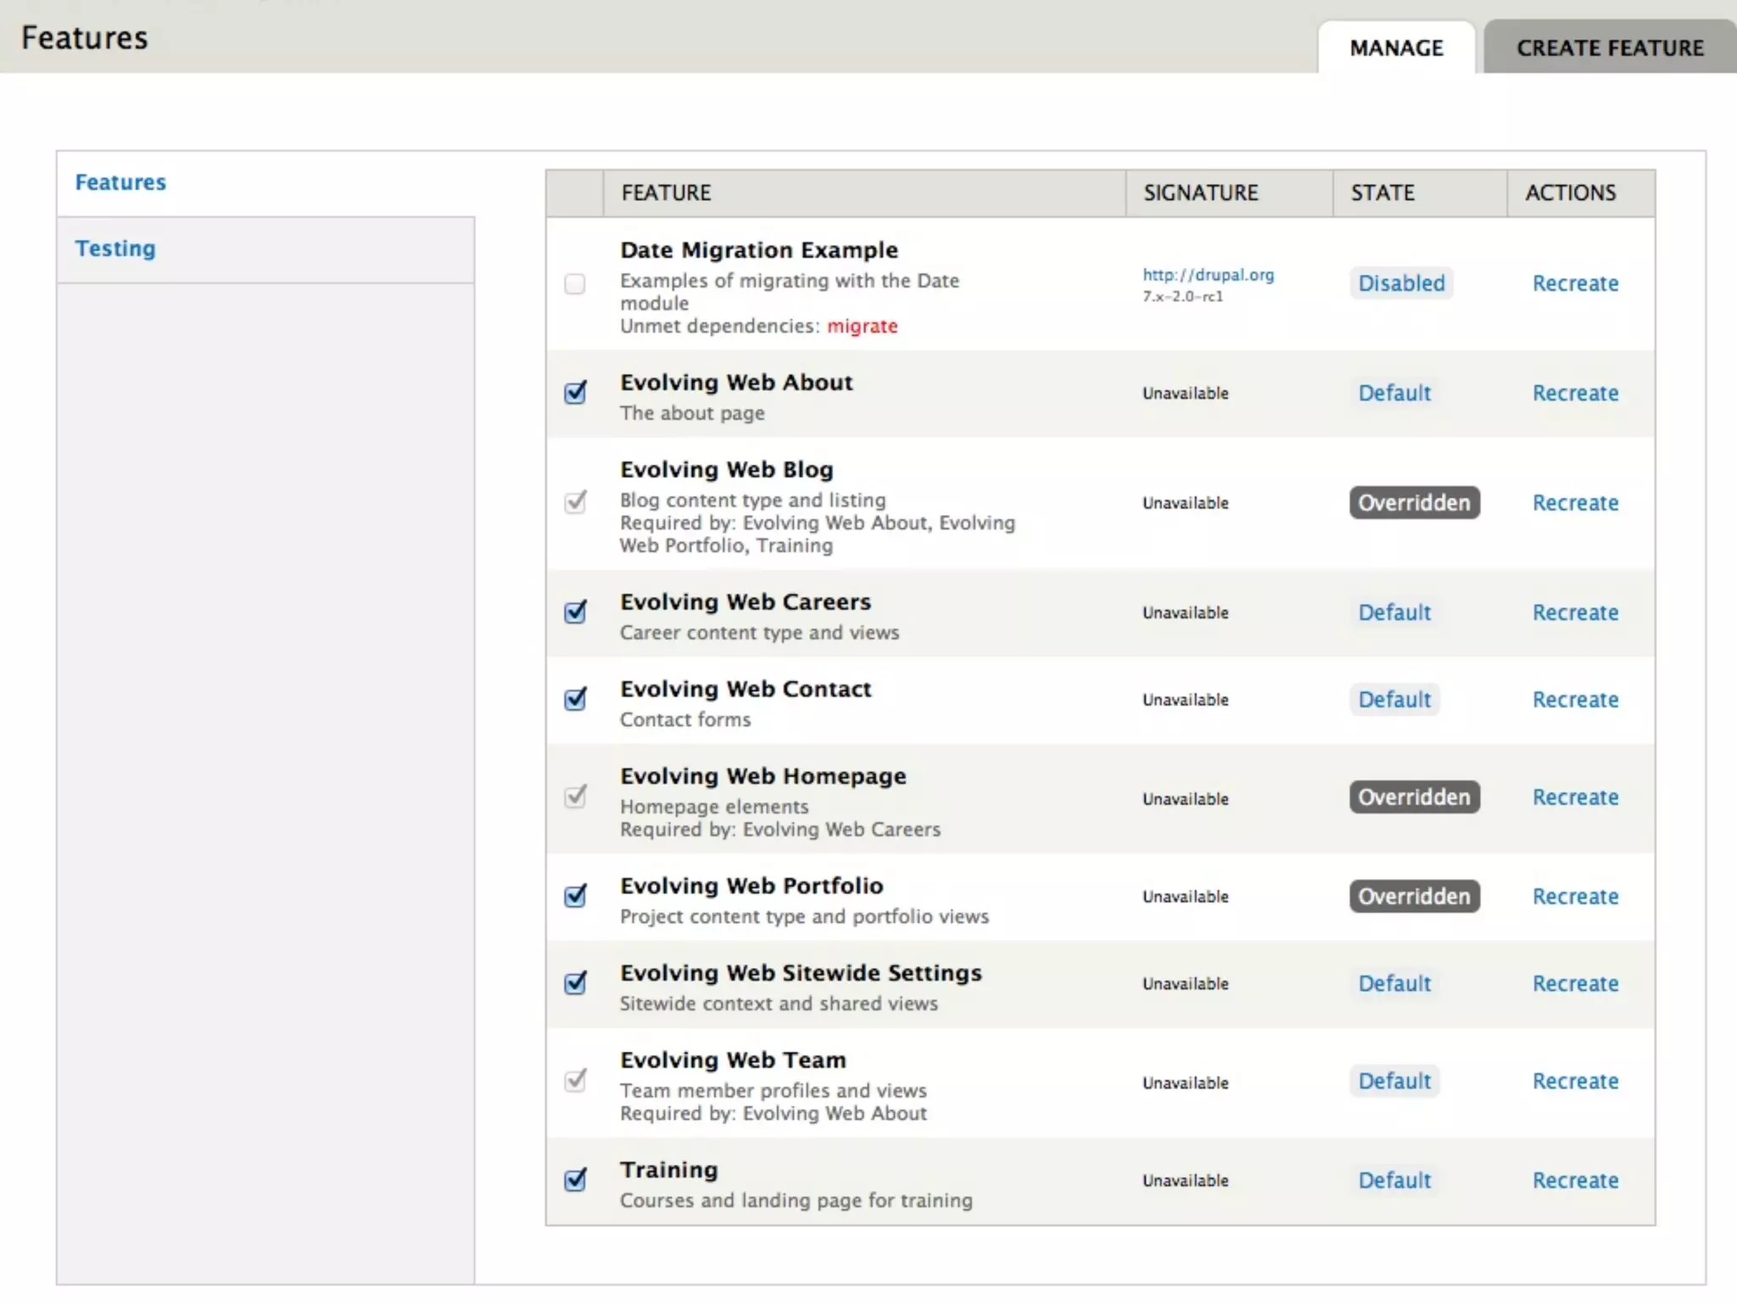This screenshot has height=1303, width=1737.
Task: Uncheck the Evolving Web Careers checkbox
Action: pyautogui.click(x=575, y=612)
